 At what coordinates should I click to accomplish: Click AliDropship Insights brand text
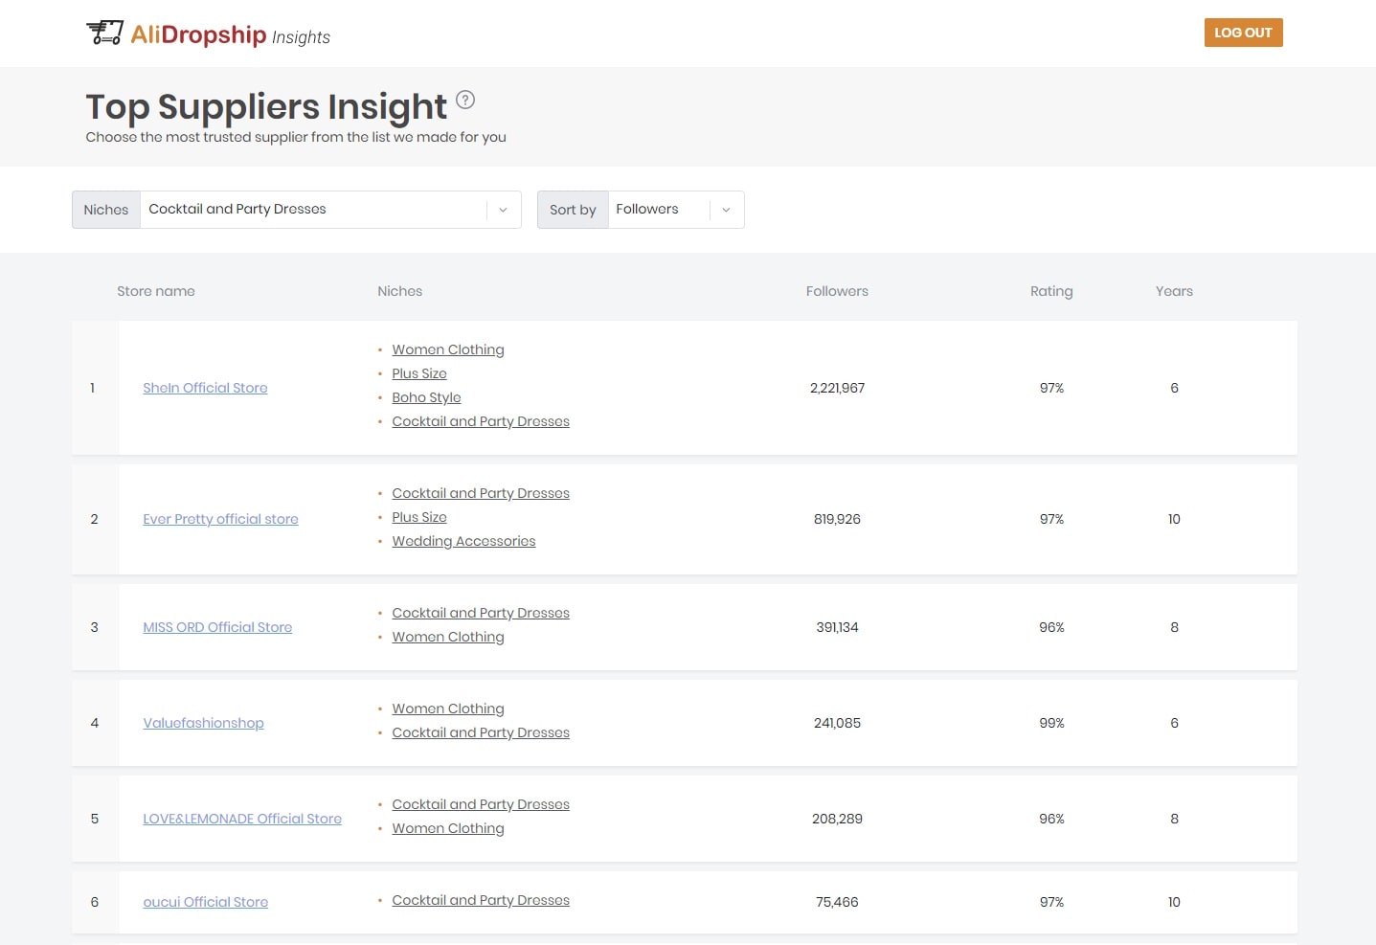(230, 35)
